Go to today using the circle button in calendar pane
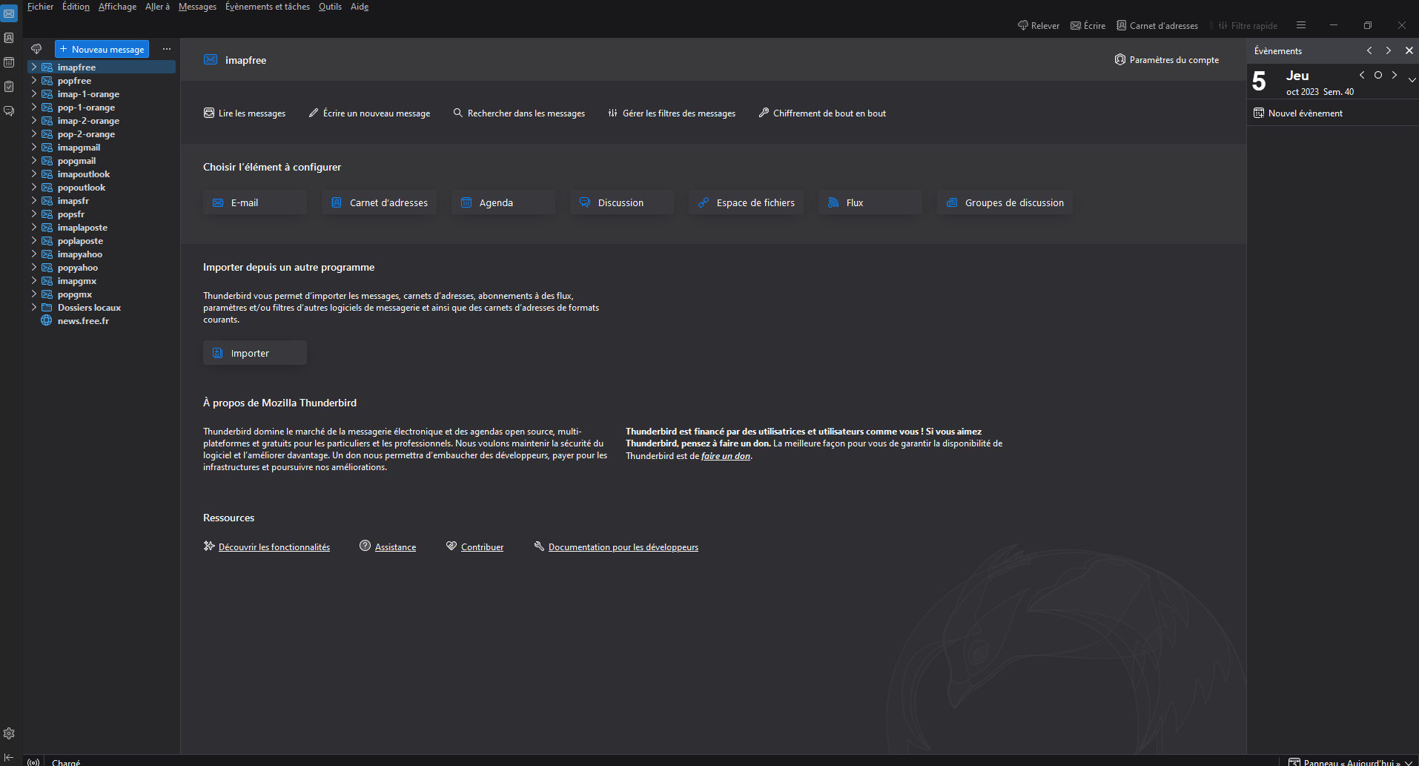This screenshot has height=766, width=1419. (1378, 75)
